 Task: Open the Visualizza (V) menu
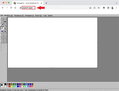coord(19,16)
